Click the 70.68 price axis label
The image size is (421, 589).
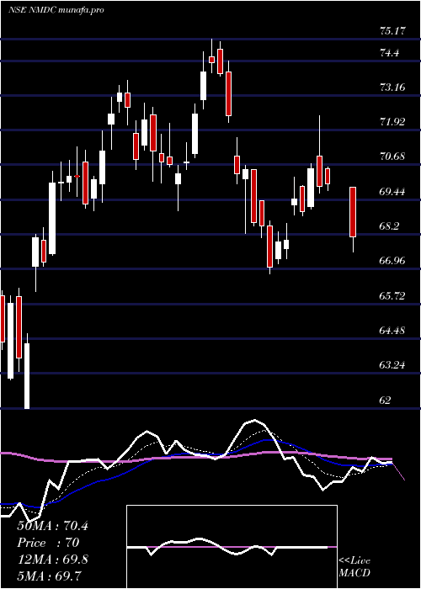point(392,157)
